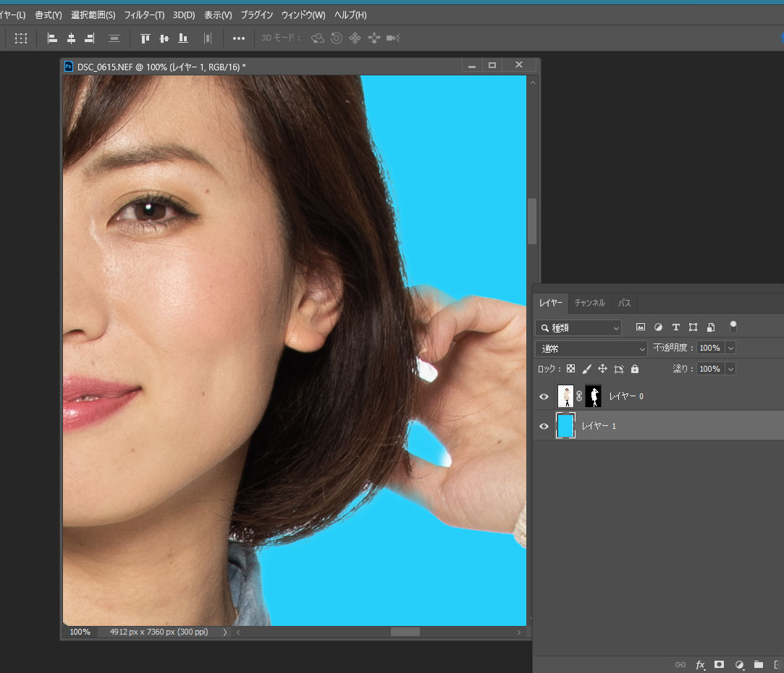The image size is (784, 673).
Task: Toggle the layer filtering switch
Action: pos(733,327)
